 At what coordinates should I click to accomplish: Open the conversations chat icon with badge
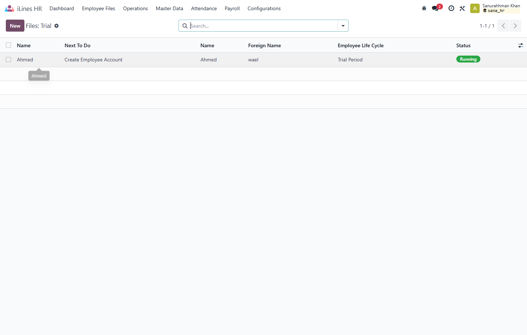pyautogui.click(x=437, y=8)
